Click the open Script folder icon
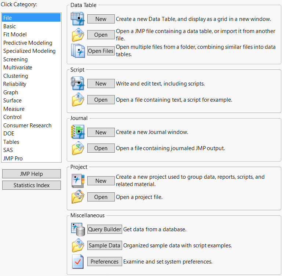This screenshot has height=276, width=282. tap(78, 99)
